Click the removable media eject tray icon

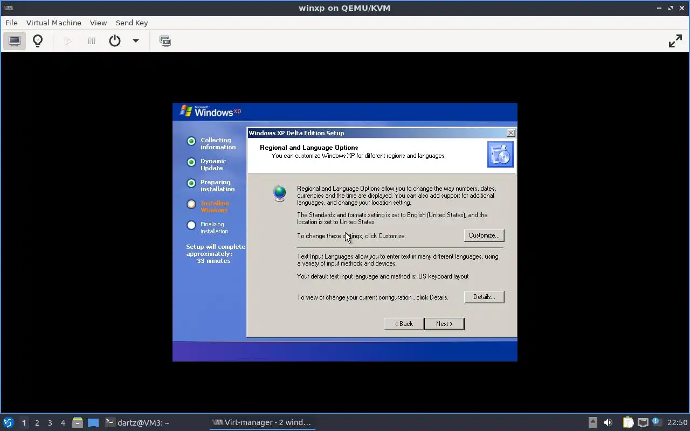592,422
